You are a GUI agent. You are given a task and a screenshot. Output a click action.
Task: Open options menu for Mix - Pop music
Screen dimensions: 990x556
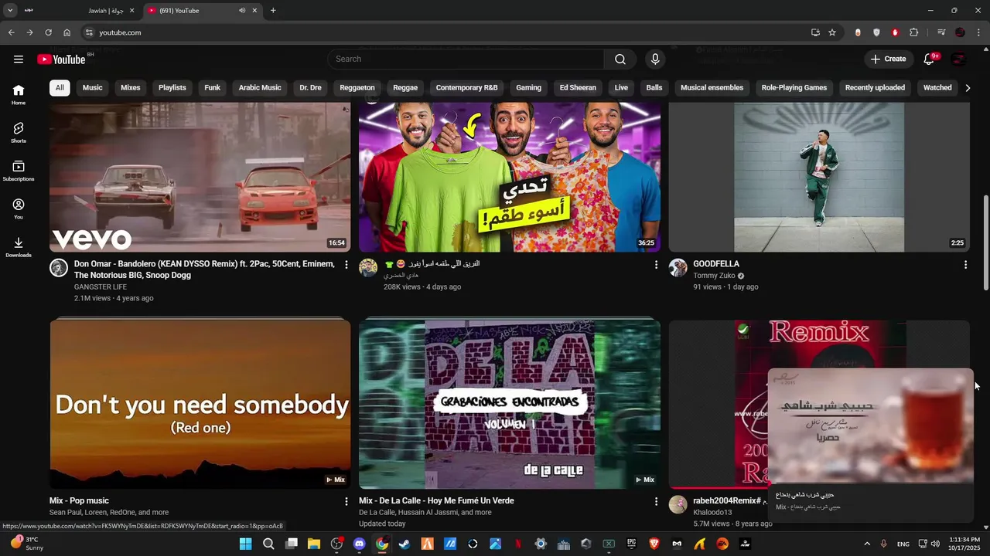[346, 501]
